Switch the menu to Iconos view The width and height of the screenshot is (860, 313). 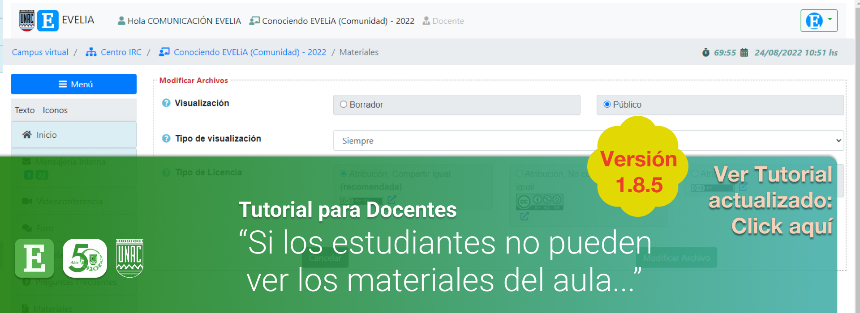[x=55, y=110]
